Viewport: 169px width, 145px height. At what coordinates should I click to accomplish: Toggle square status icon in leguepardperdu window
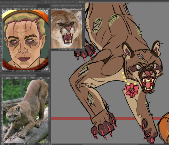[x=24, y=144]
